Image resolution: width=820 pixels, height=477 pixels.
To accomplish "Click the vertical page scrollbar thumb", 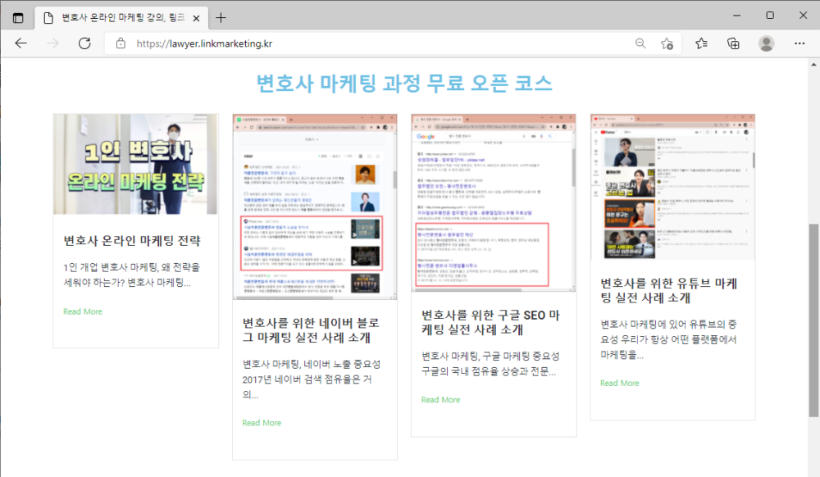I will 813,320.
